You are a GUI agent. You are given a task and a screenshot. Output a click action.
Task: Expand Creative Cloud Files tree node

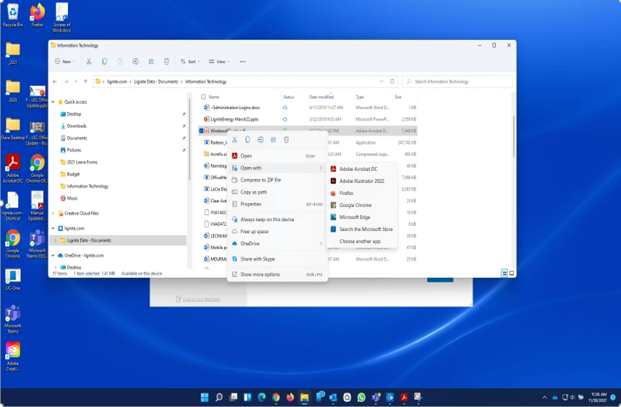tap(53, 213)
